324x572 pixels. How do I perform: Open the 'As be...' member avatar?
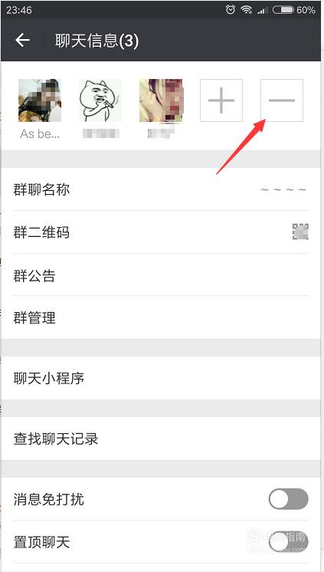40,100
